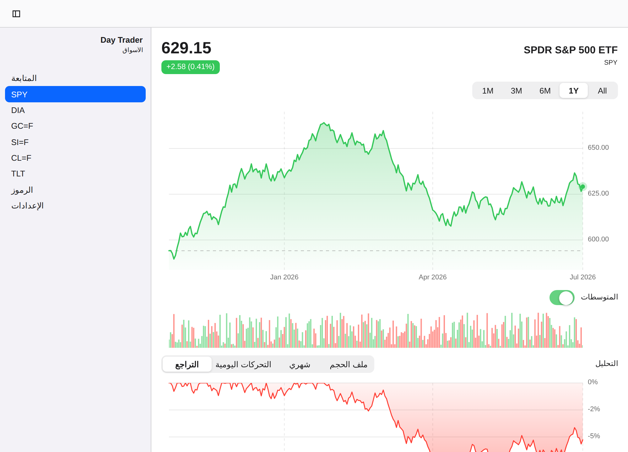Toggle the sidebar panel icon
Viewport: 628px width, 452px height.
[x=16, y=14]
